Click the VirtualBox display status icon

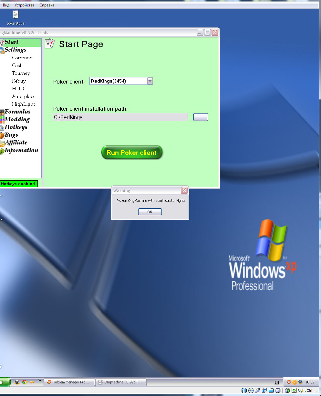point(278,391)
